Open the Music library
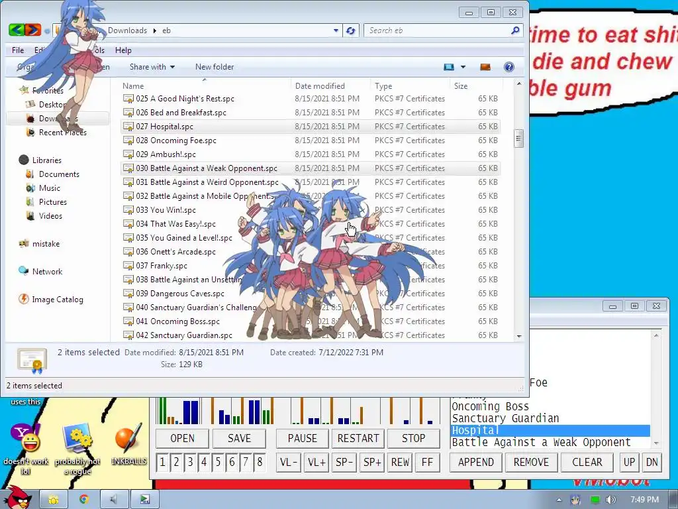Screen dimensions: 678x509 pos(49,188)
